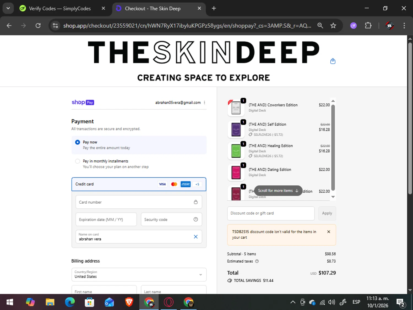
Task: Expand the Country/Region dropdown
Action: click(139, 274)
